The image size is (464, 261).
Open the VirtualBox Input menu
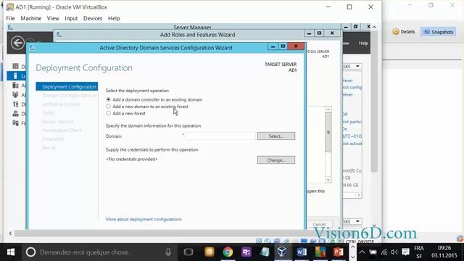tap(71, 18)
